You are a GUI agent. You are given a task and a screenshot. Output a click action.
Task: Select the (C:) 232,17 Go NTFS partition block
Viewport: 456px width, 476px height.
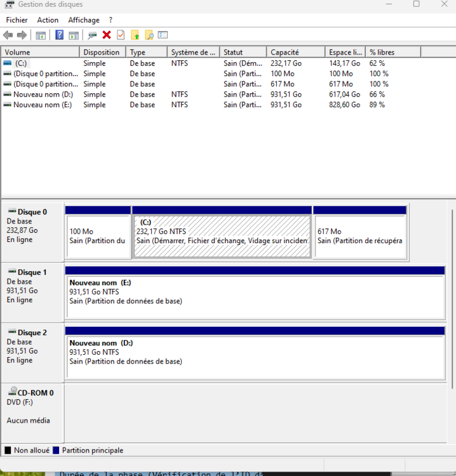click(x=222, y=236)
